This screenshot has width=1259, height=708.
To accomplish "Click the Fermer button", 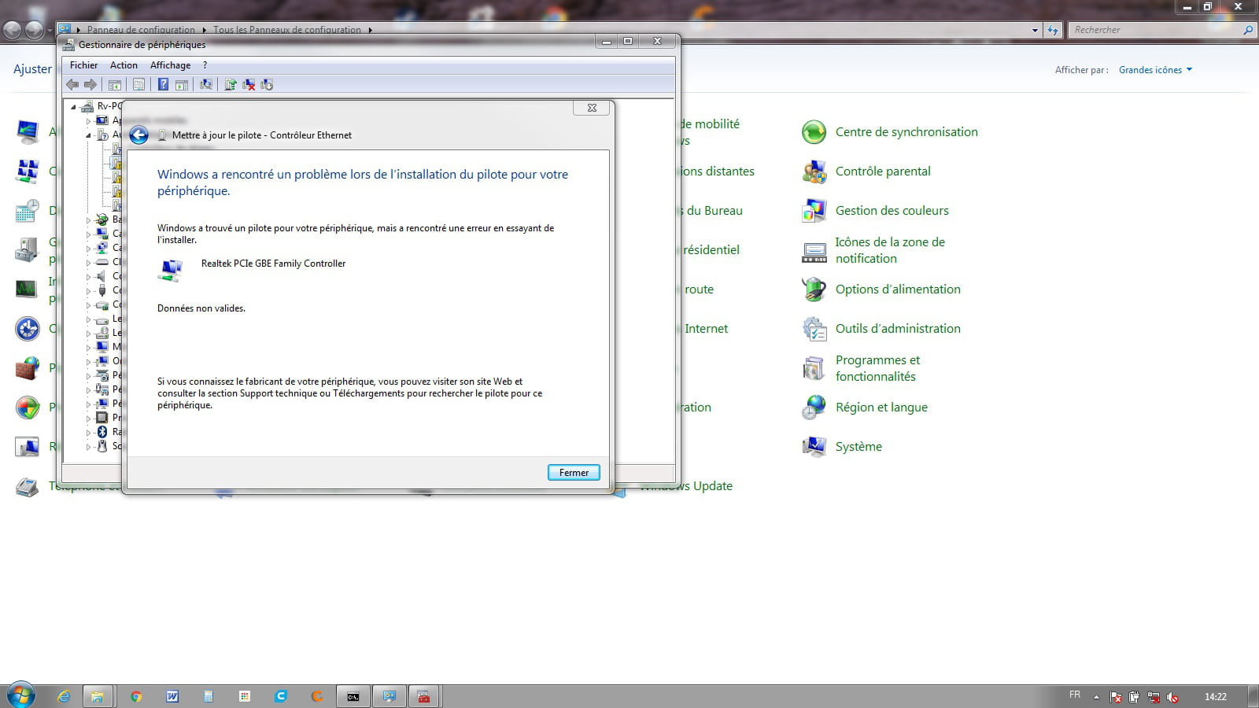I will (x=574, y=473).
